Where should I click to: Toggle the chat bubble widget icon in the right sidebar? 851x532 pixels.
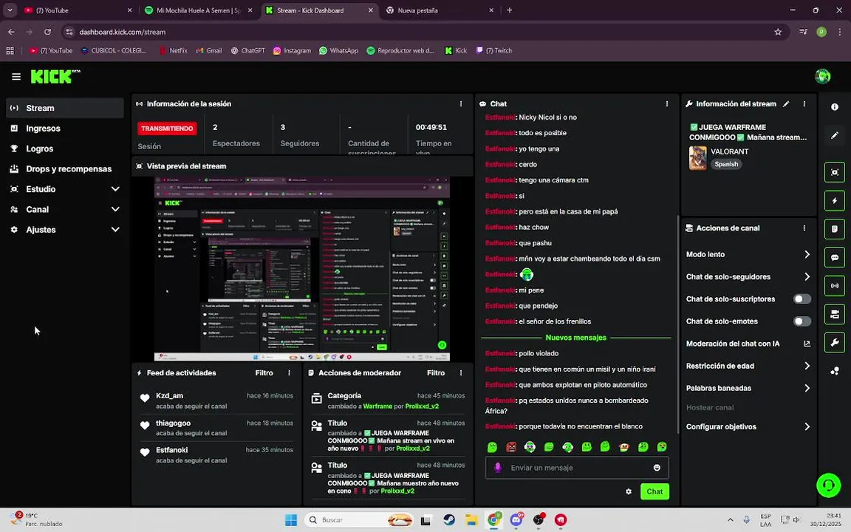click(835, 257)
